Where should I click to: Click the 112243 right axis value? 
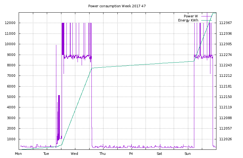tap(226, 65)
